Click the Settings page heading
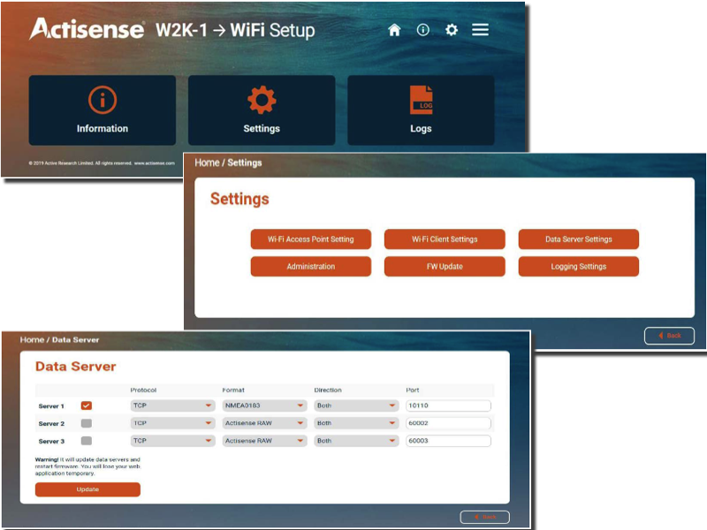The width and height of the screenshot is (707, 530). [x=239, y=199]
